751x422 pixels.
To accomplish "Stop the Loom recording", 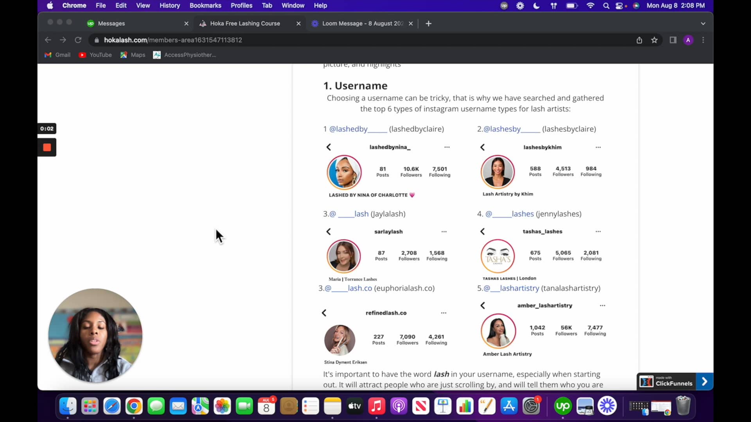I will pos(47,147).
